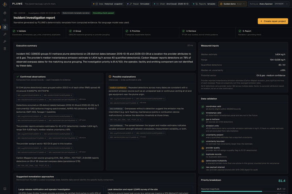Click the Incident investigation report heading

click(x=34, y=18)
